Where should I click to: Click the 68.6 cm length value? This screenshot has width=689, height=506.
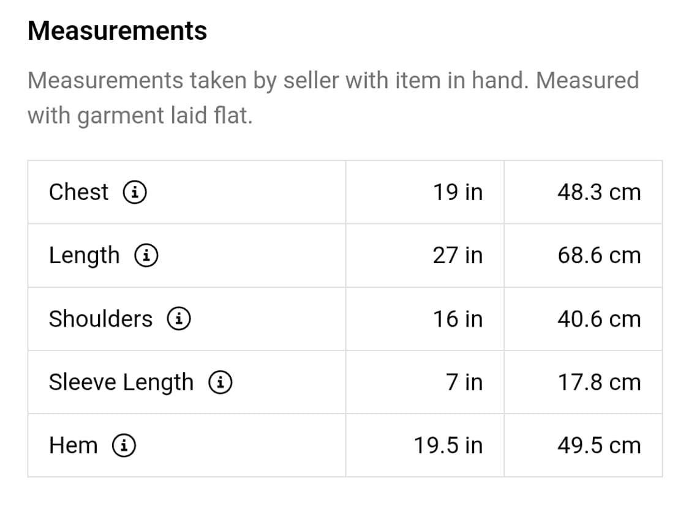[600, 255]
